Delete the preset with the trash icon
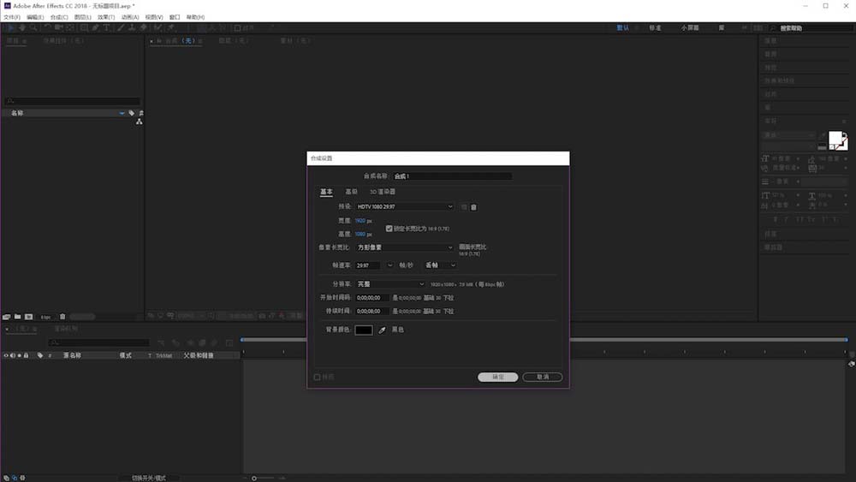Image resolution: width=856 pixels, height=482 pixels. [x=473, y=207]
